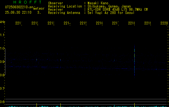Click the 0.6 kHz frequency label
This screenshot has width=169, height=107.
pyautogui.click(x=2, y=102)
